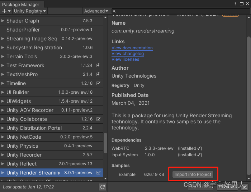Viewport: 251px width, 192px height.
Task: Select the UI Builder package
Action: [51, 92]
